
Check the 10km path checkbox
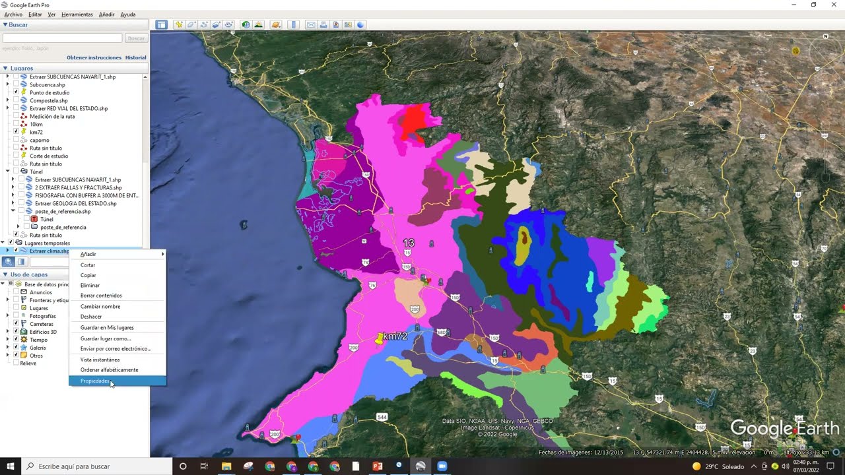coord(16,124)
